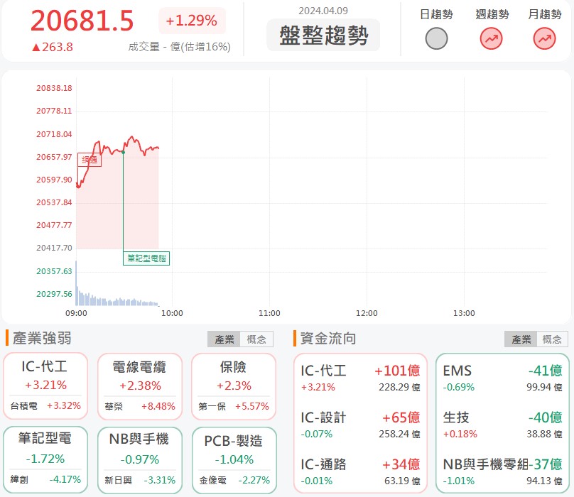
Task: Select 概念 tab in 資金流向 section
Action: (x=552, y=339)
